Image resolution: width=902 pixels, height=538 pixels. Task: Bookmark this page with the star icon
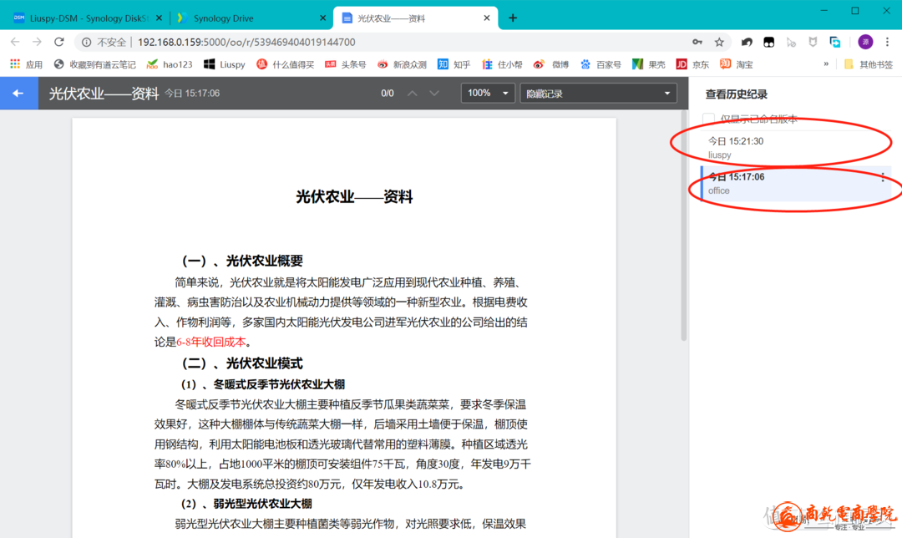(719, 42)
